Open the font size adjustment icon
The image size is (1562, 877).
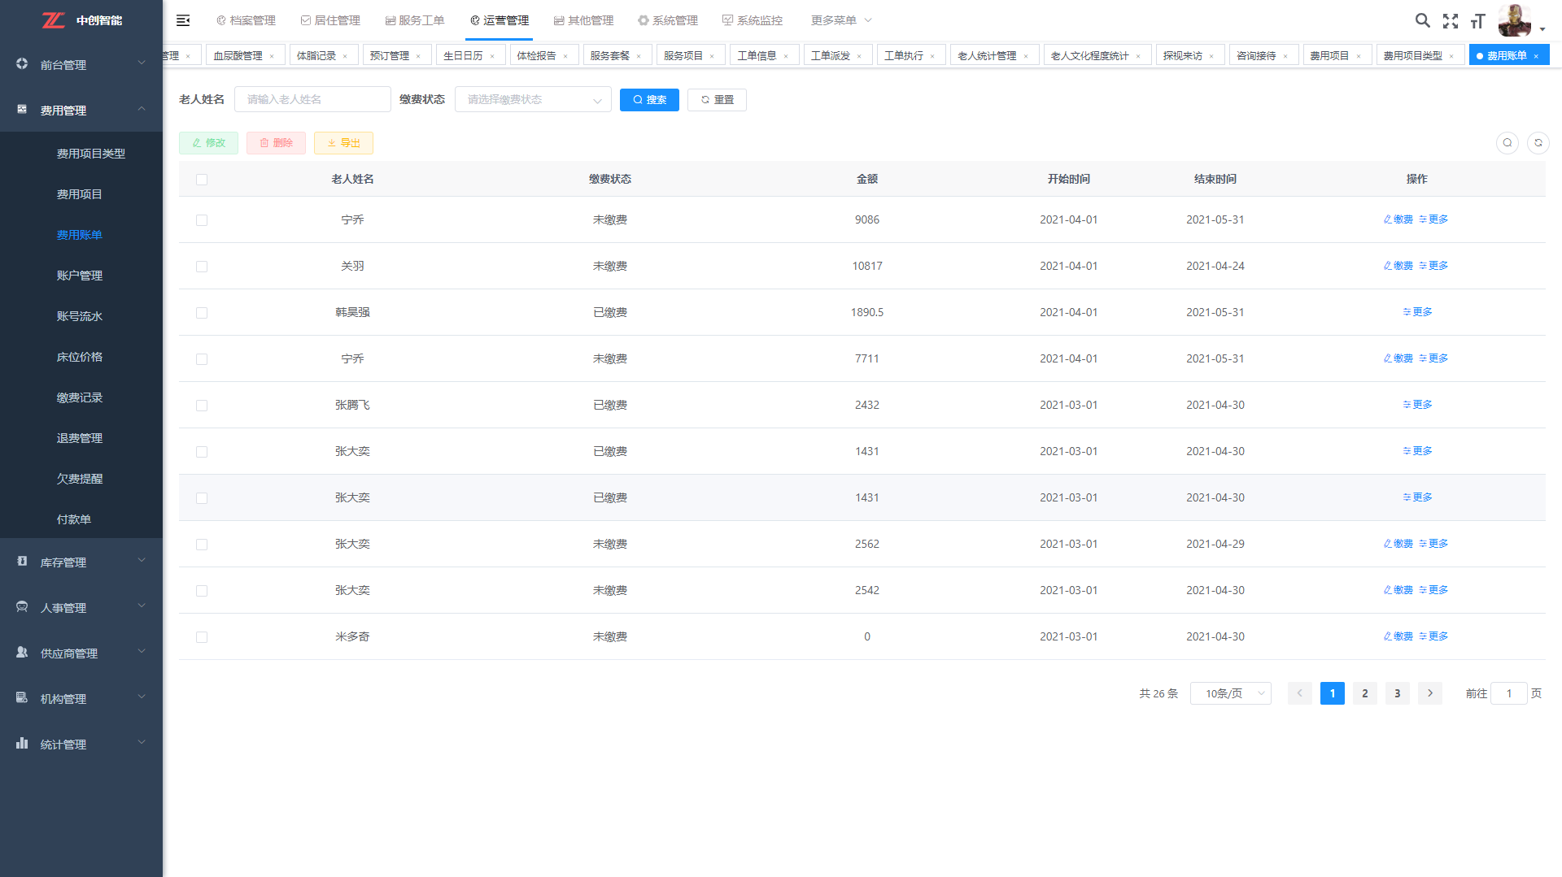tap(1477, 21)
